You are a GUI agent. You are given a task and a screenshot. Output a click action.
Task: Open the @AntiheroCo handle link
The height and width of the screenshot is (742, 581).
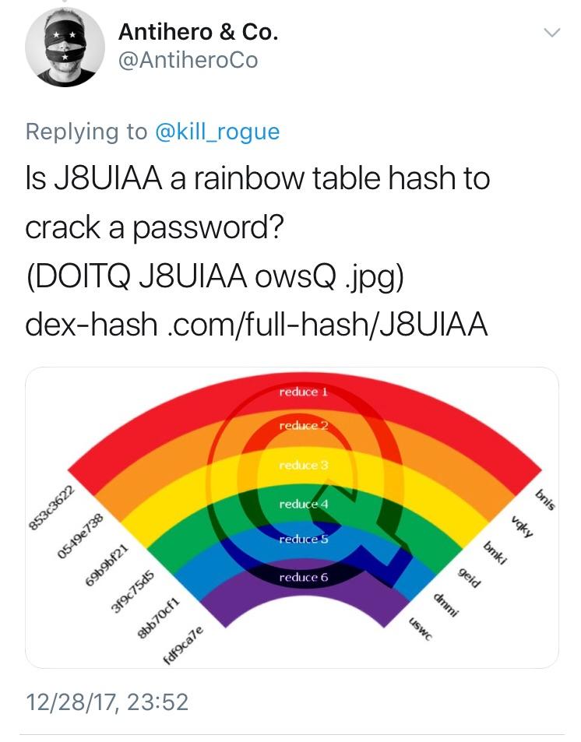188,60
